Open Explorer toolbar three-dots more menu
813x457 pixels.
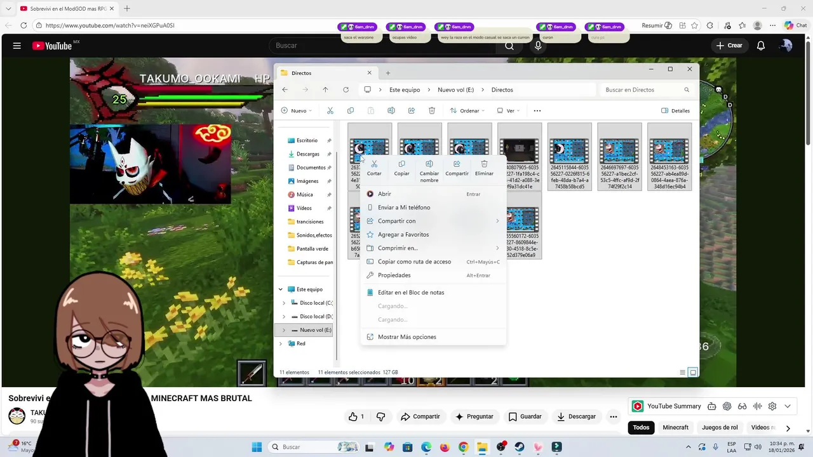tap(537, 110)
